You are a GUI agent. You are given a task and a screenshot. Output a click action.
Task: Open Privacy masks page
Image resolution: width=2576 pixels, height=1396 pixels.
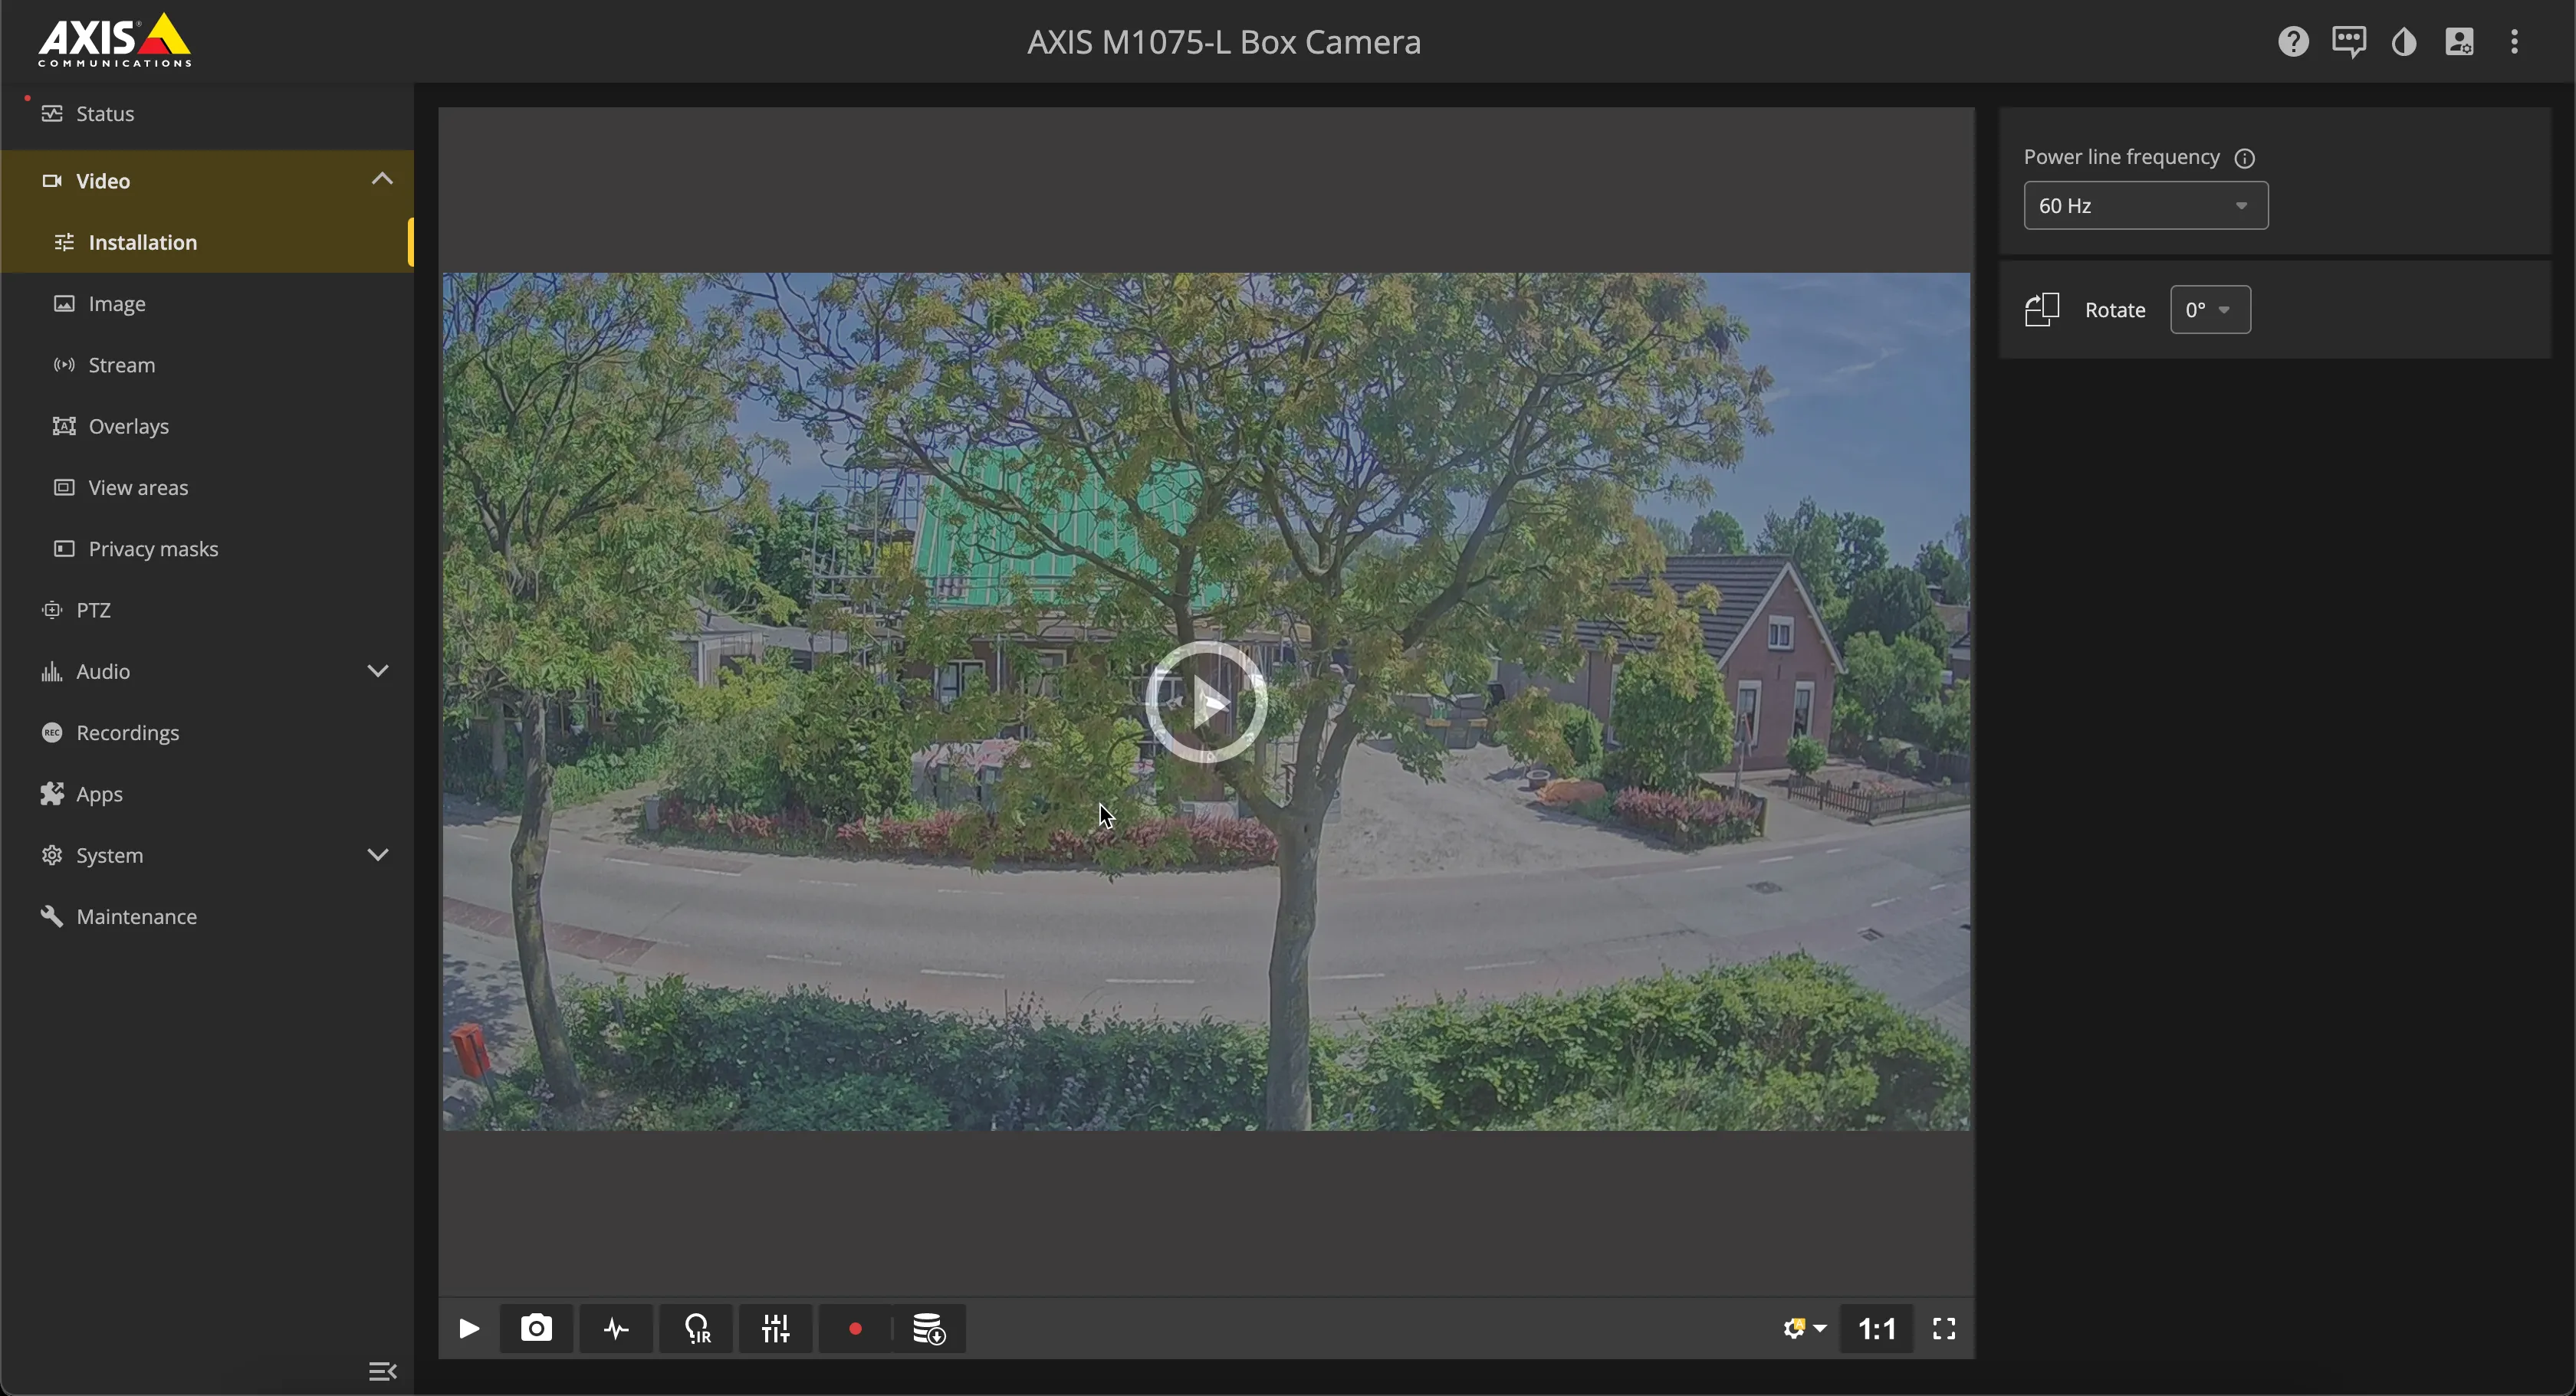click(207, 549)
